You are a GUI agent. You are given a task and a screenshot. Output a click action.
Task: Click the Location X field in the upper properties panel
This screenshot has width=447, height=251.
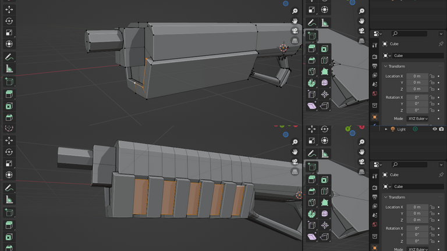coord(417,76)
